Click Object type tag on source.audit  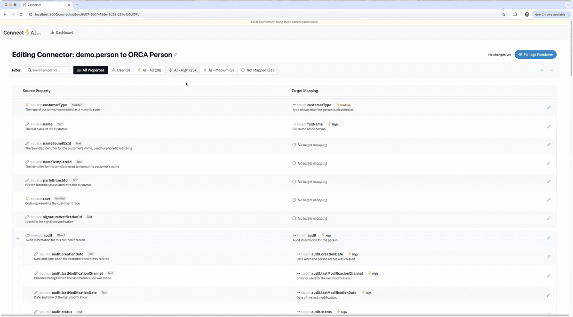[61, 235]
